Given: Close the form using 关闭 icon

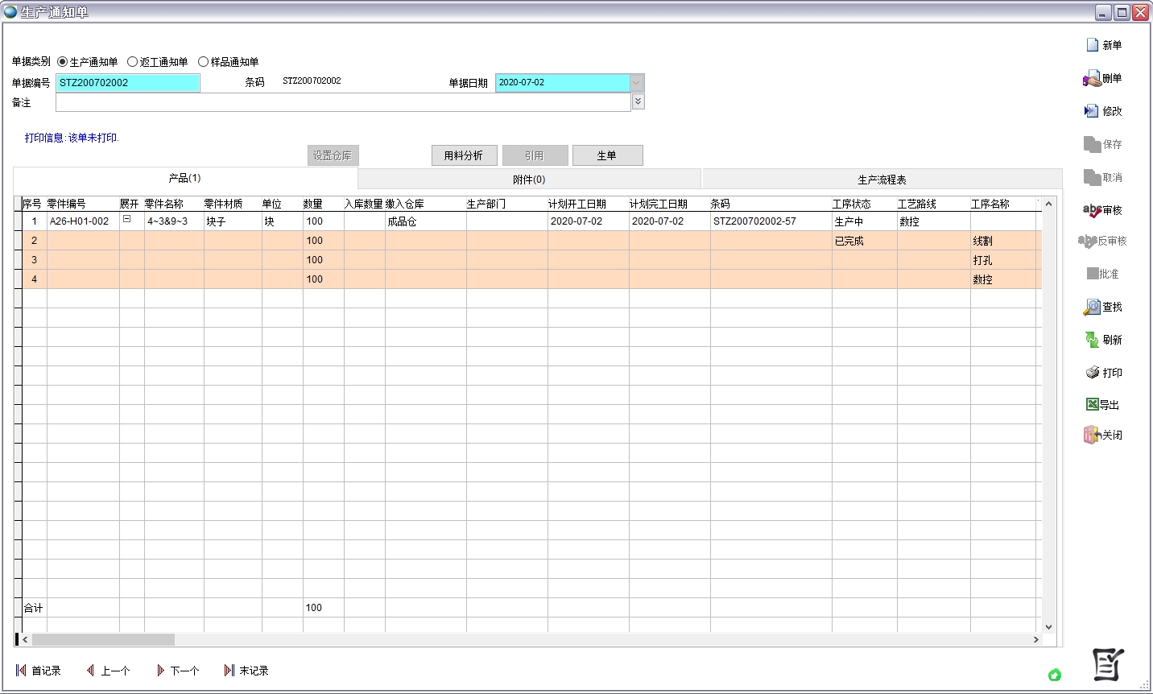Looking at the screenshot, I should (1092, 435).
